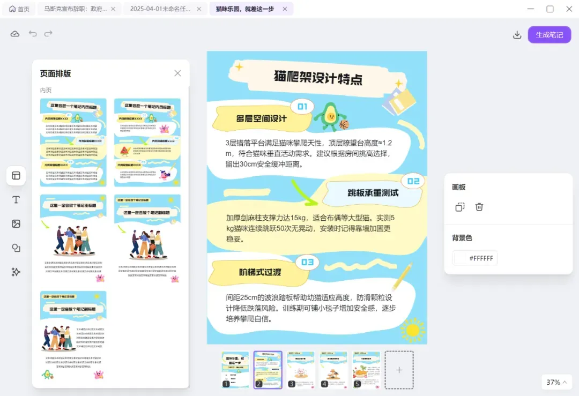Undo the last action
The image size is (579, 396).
click(x=33, y=34)
